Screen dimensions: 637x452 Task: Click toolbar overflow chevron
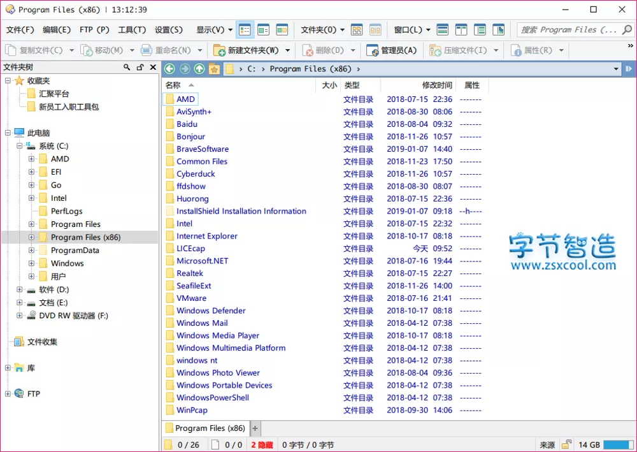click(x=631, y=45)
